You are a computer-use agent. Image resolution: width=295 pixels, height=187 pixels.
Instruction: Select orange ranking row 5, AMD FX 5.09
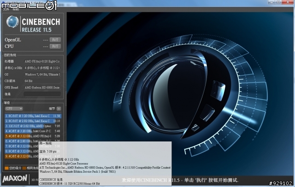[x=33, y=136]
